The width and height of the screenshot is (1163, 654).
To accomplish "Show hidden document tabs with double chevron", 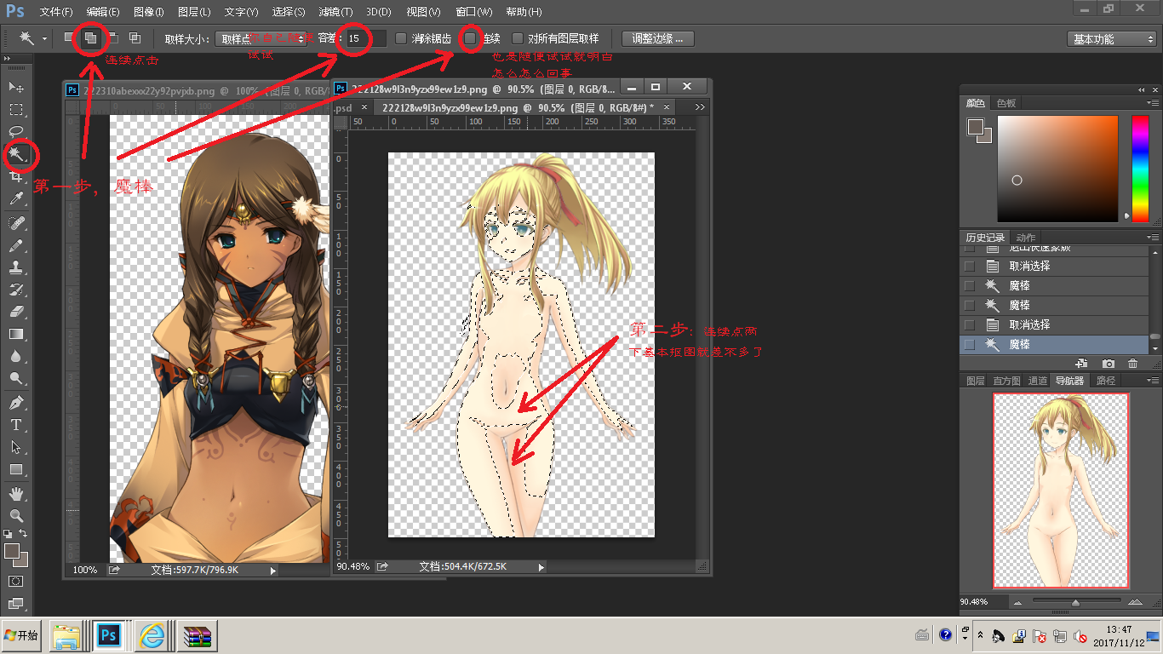I will [700, 107].
